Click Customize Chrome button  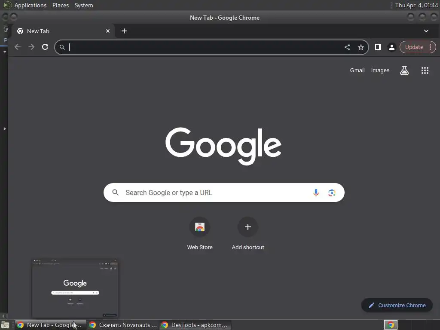(x=397, y=306)
